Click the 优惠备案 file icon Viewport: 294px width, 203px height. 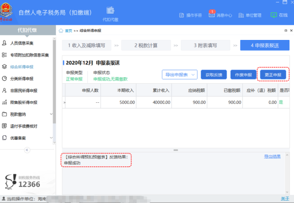[x=4, y=138]
